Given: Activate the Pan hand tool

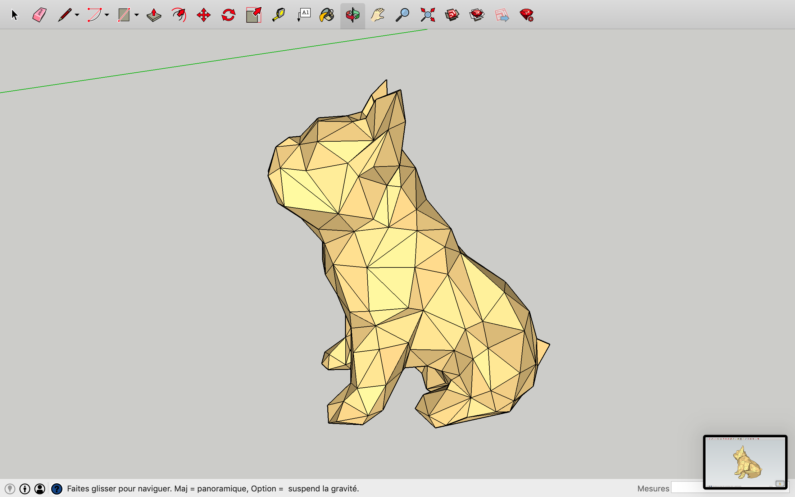Looking at the screenshot, I should pos(377,15).
